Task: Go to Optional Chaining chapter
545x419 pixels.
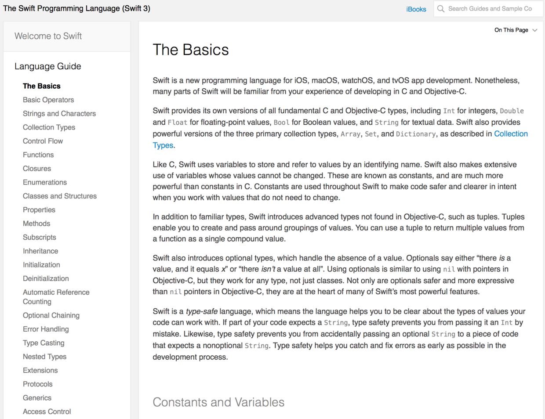Action: [51, 315]
